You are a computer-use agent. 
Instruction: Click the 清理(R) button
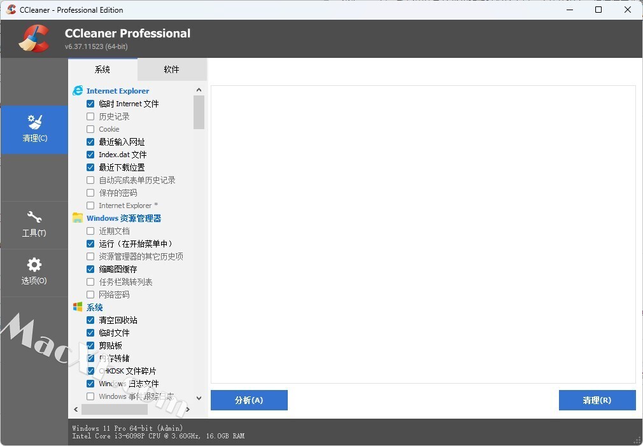point(597,400)
